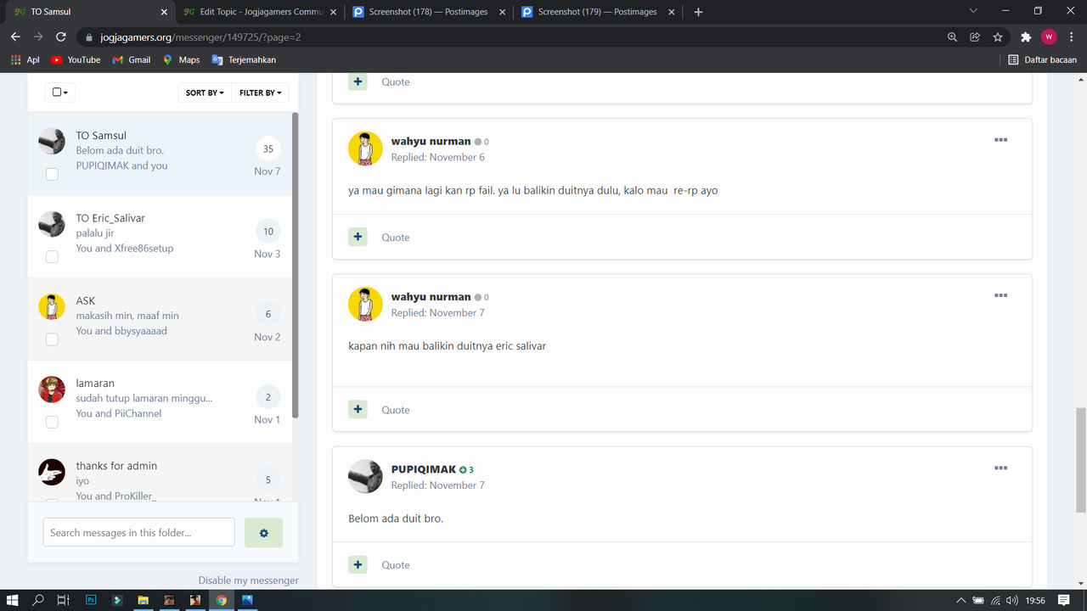This screenshot has width=1087, height=611.
Task: Click Quote under the 'ya mau gimana lagi' post
Action: tap(396, 238)
